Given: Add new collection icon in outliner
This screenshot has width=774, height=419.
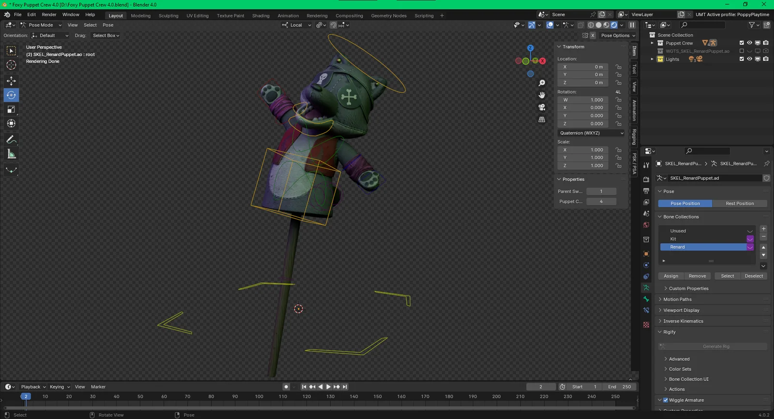Looking at the screenshot, I should pos(767,25).
